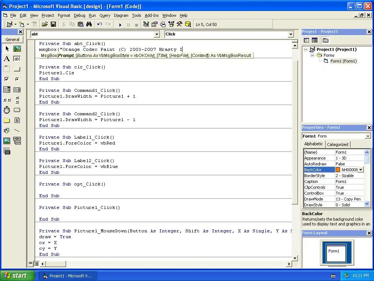Paste using the clipboard toolbar icon
Image resolution: width=374 pixels, height=281 pixels.
point(81,24)
